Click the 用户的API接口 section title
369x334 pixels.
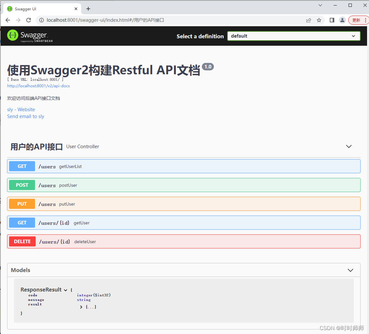[36, 147]
